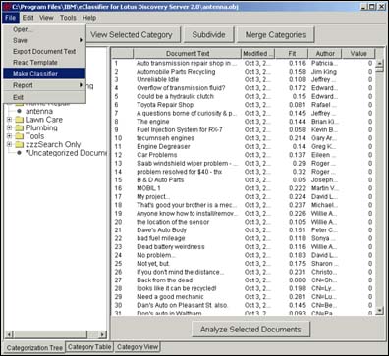Sort by the Author column header

[325, 53]
